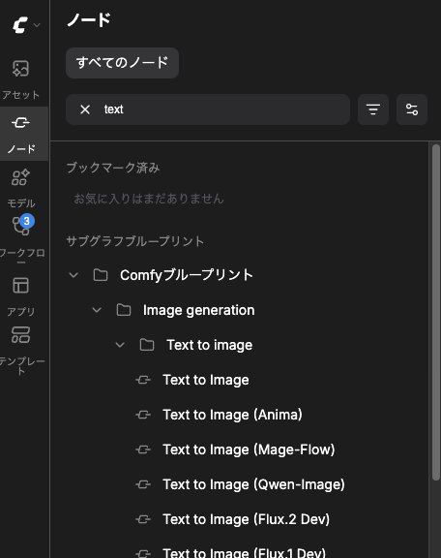This screenshot has width=441, height=558.
Task: Click the サブグラフブループリント section heading
Action: 135,241
